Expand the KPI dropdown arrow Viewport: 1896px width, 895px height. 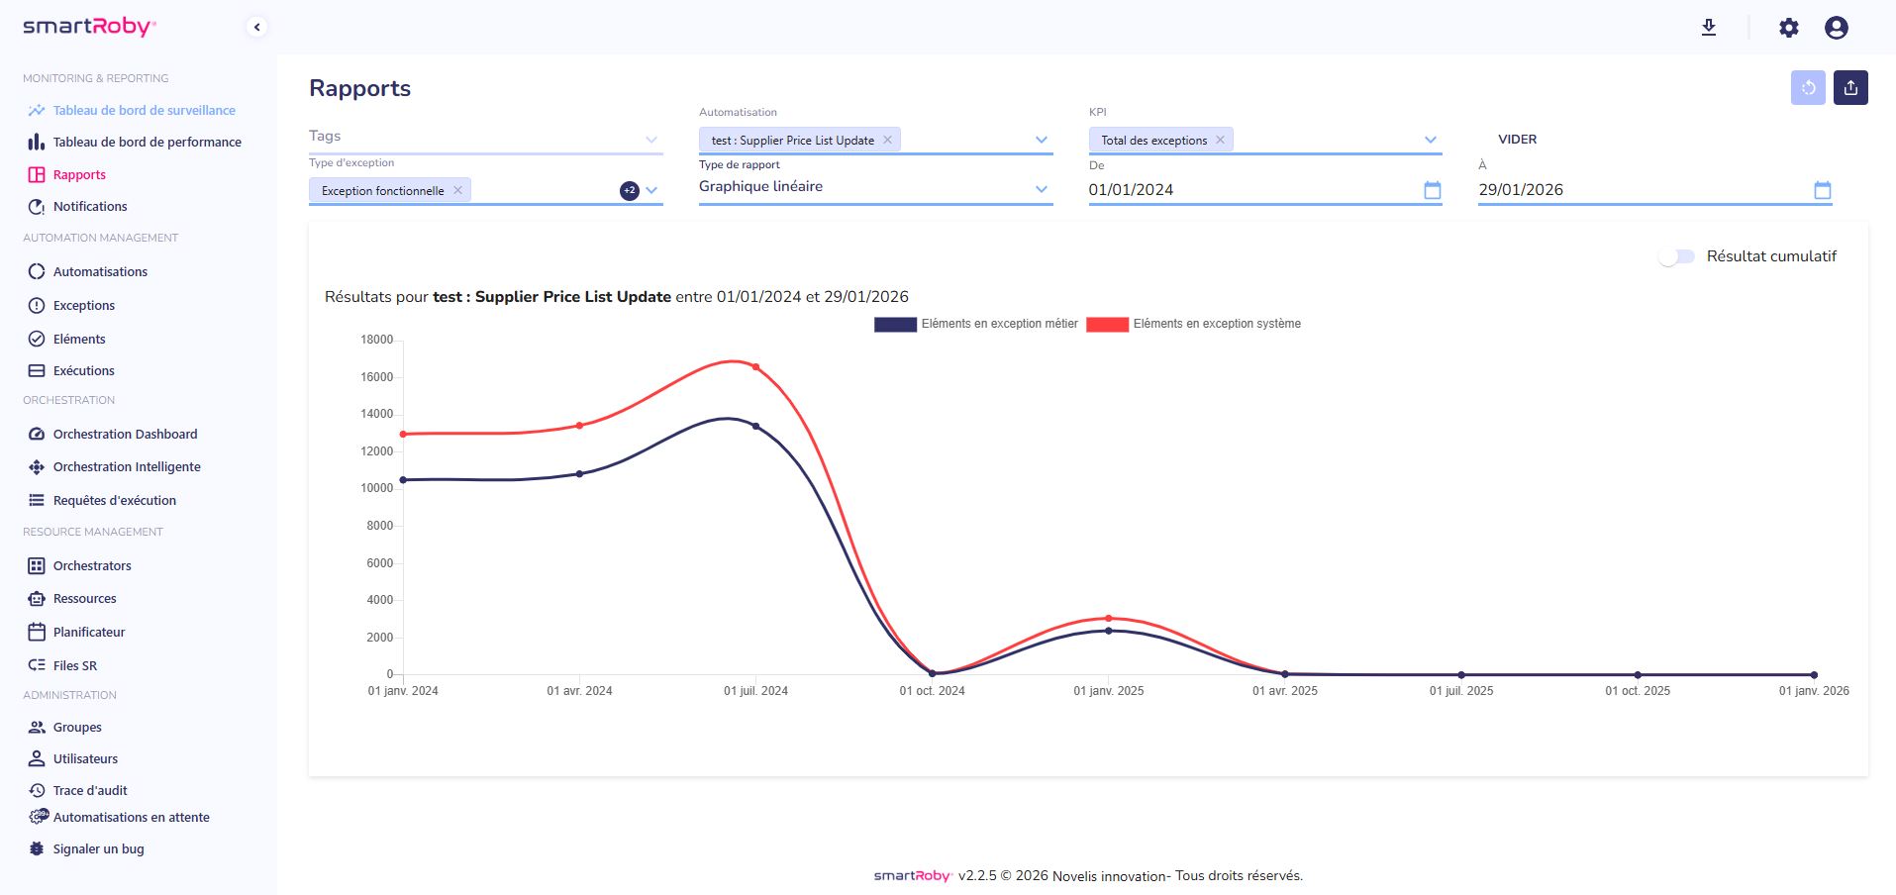point(1430,140)
